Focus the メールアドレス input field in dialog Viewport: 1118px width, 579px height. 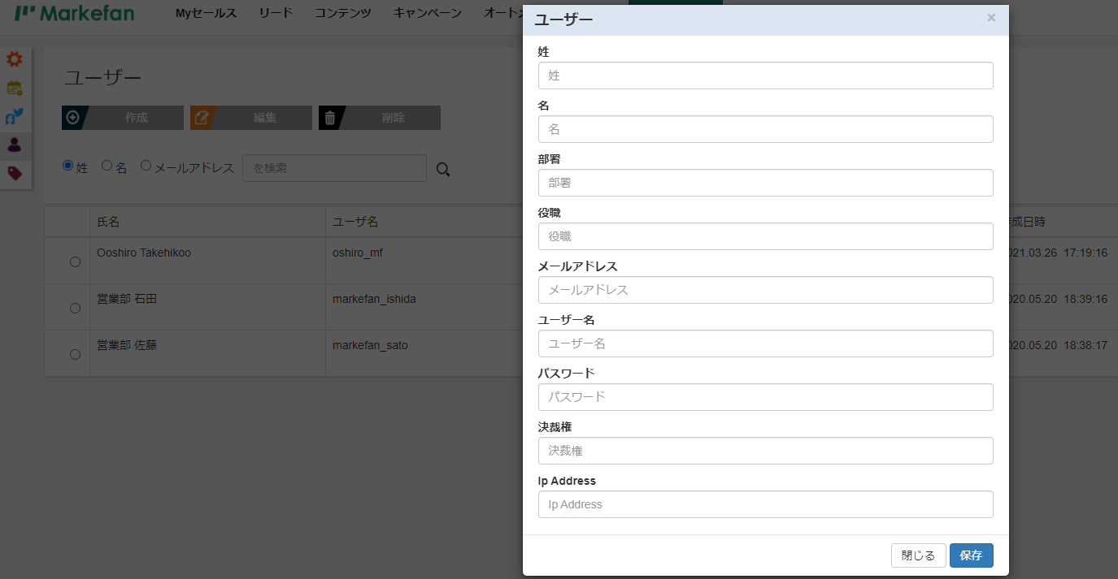(766, 290)
